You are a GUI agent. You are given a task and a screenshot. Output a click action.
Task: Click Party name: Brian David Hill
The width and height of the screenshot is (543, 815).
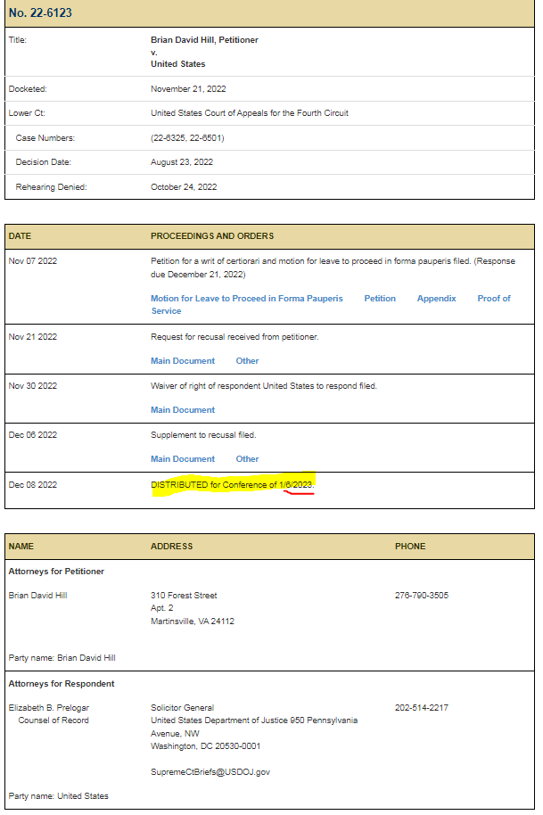pyautogui.click(x=62, y=657)
